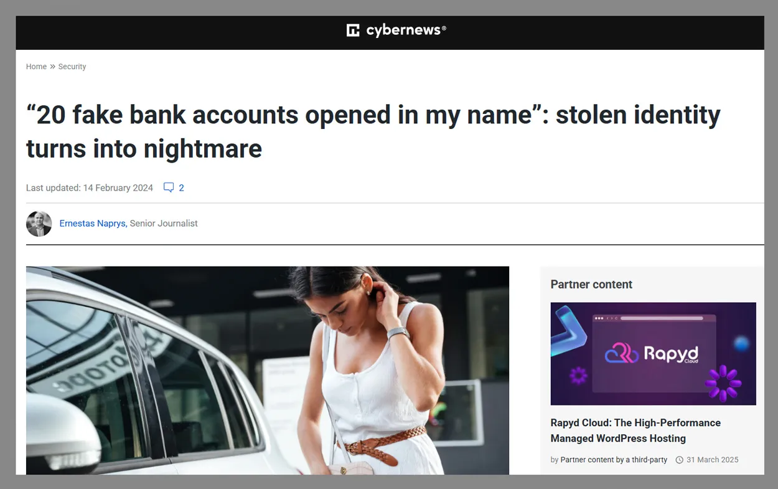
Task: Open the Security breadcrumb category
Action: point(72,67)
